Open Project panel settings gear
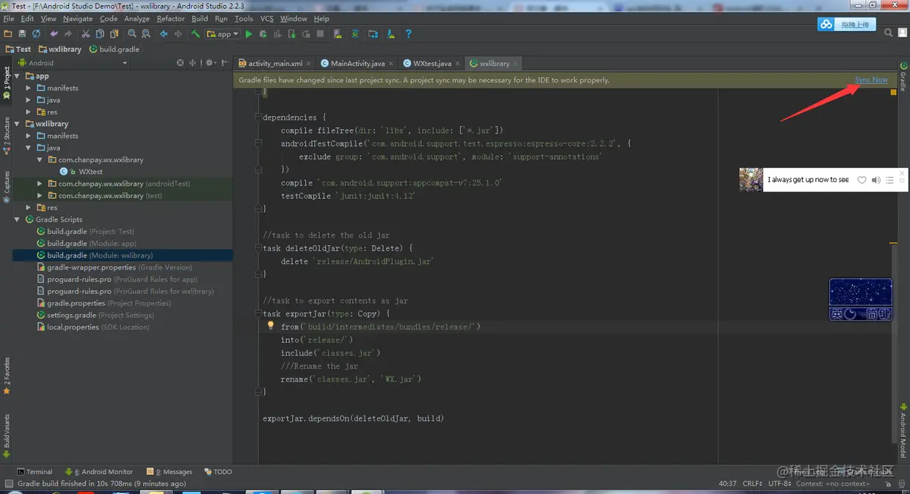Viewport: 910px width, 494px height. click(x=210, y=63)
